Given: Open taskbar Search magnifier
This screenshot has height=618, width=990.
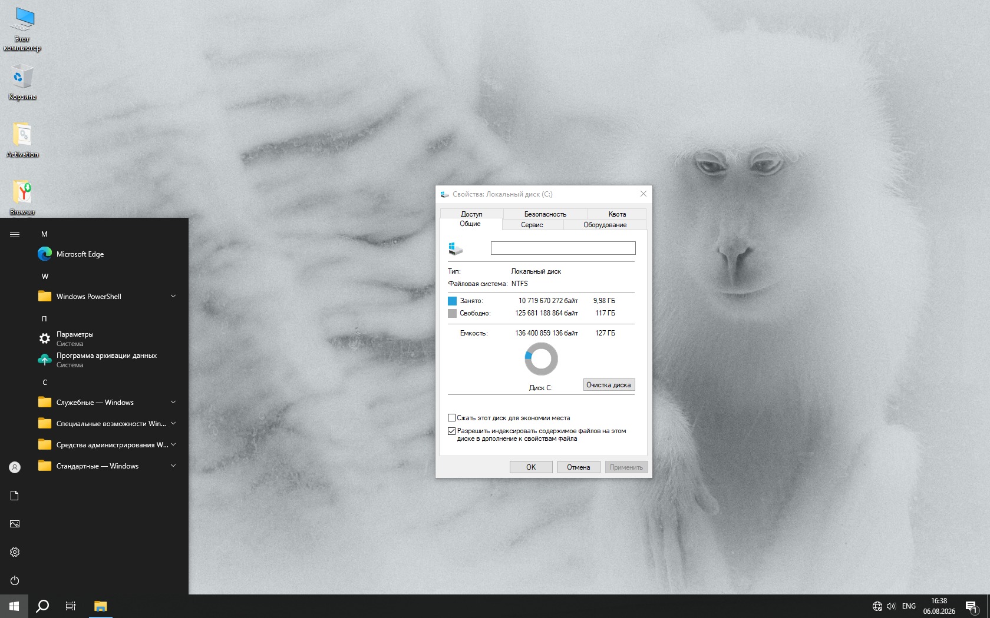Looking at the screenshot, I should tap(42, 606).
